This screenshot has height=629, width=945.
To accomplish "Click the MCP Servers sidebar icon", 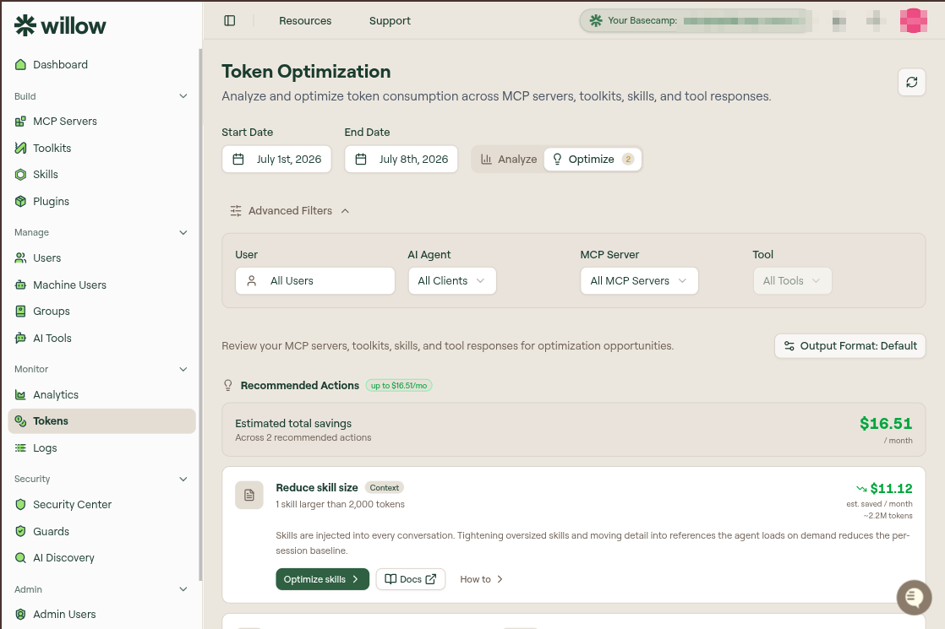I will click(x=20, y=121).
